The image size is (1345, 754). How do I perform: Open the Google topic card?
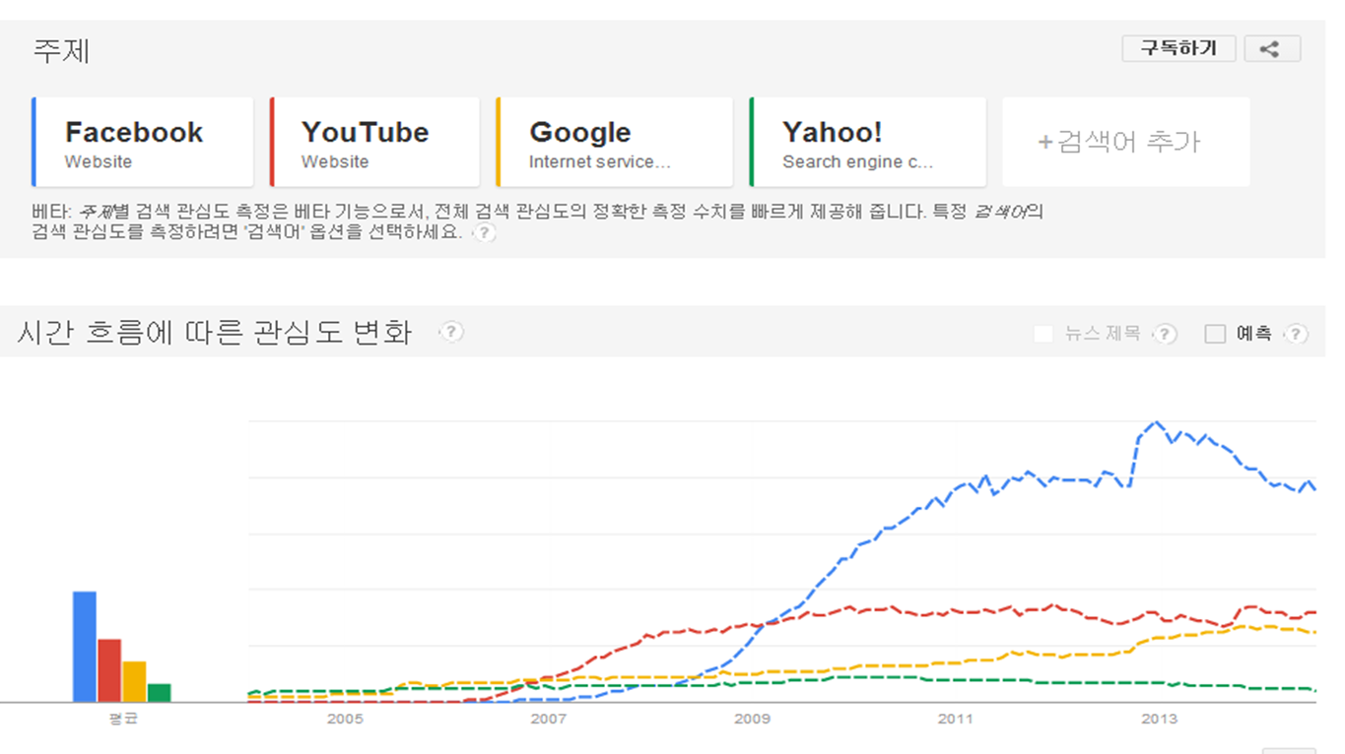click(614, 142)
